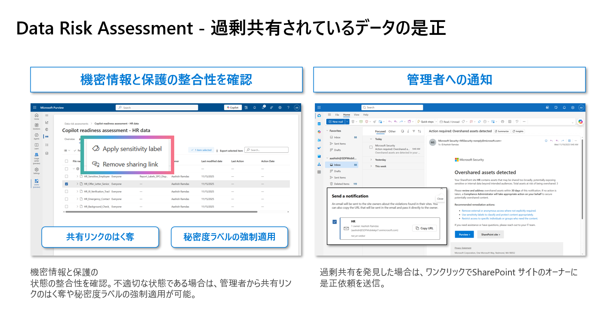Open the View tab in Outlook

point(357,115)
